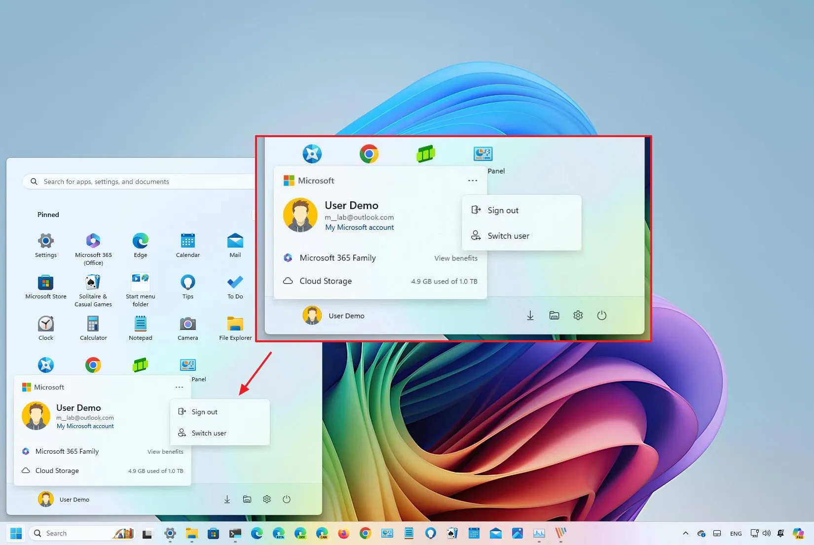Check Cloud Storage usage showing 4.9 GB

(155, 471)
